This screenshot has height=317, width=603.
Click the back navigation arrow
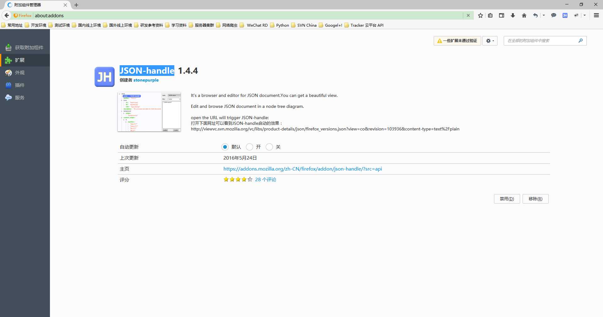(x=7, y=15)
